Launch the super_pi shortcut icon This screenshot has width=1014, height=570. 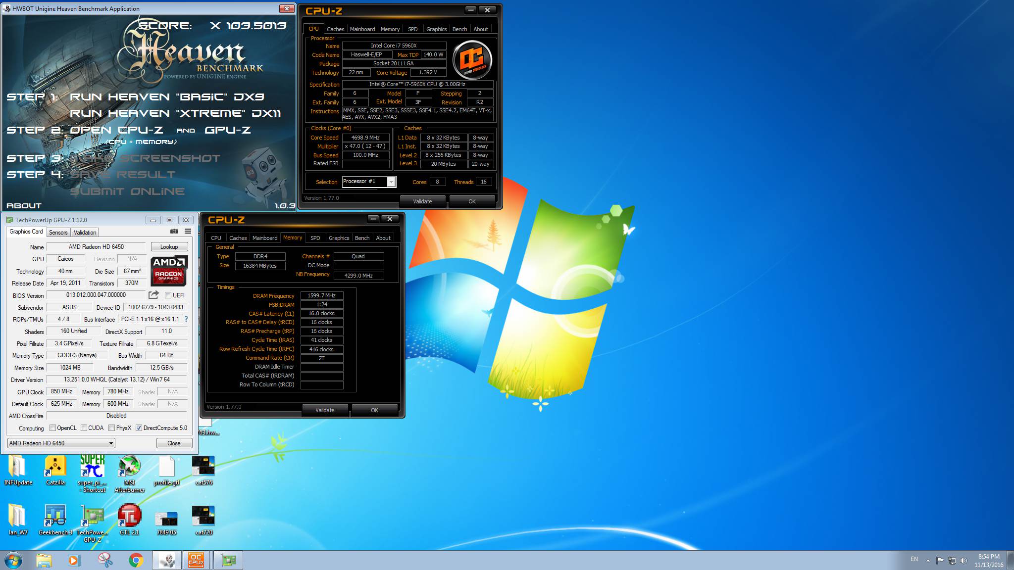(x=93, y=474)
